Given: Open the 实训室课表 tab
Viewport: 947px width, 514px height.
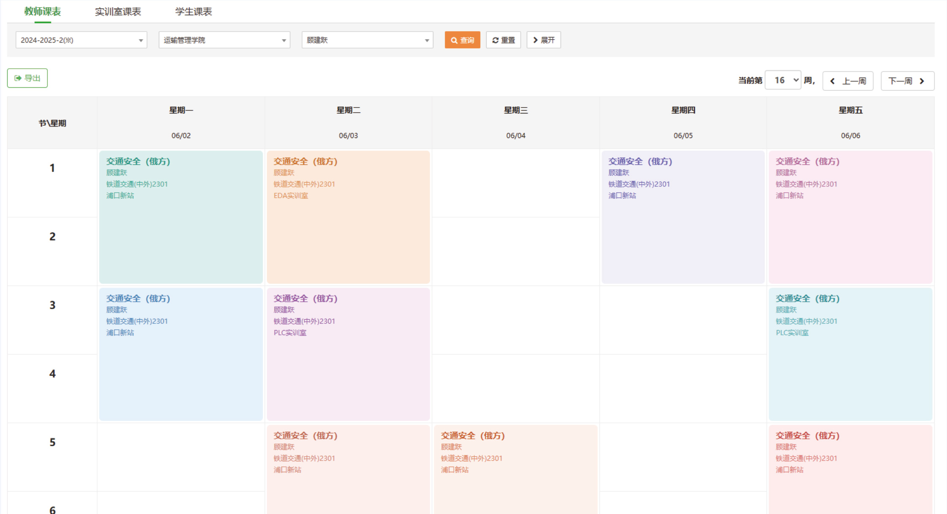Looking at the screenshot, I should click(118, 11).
